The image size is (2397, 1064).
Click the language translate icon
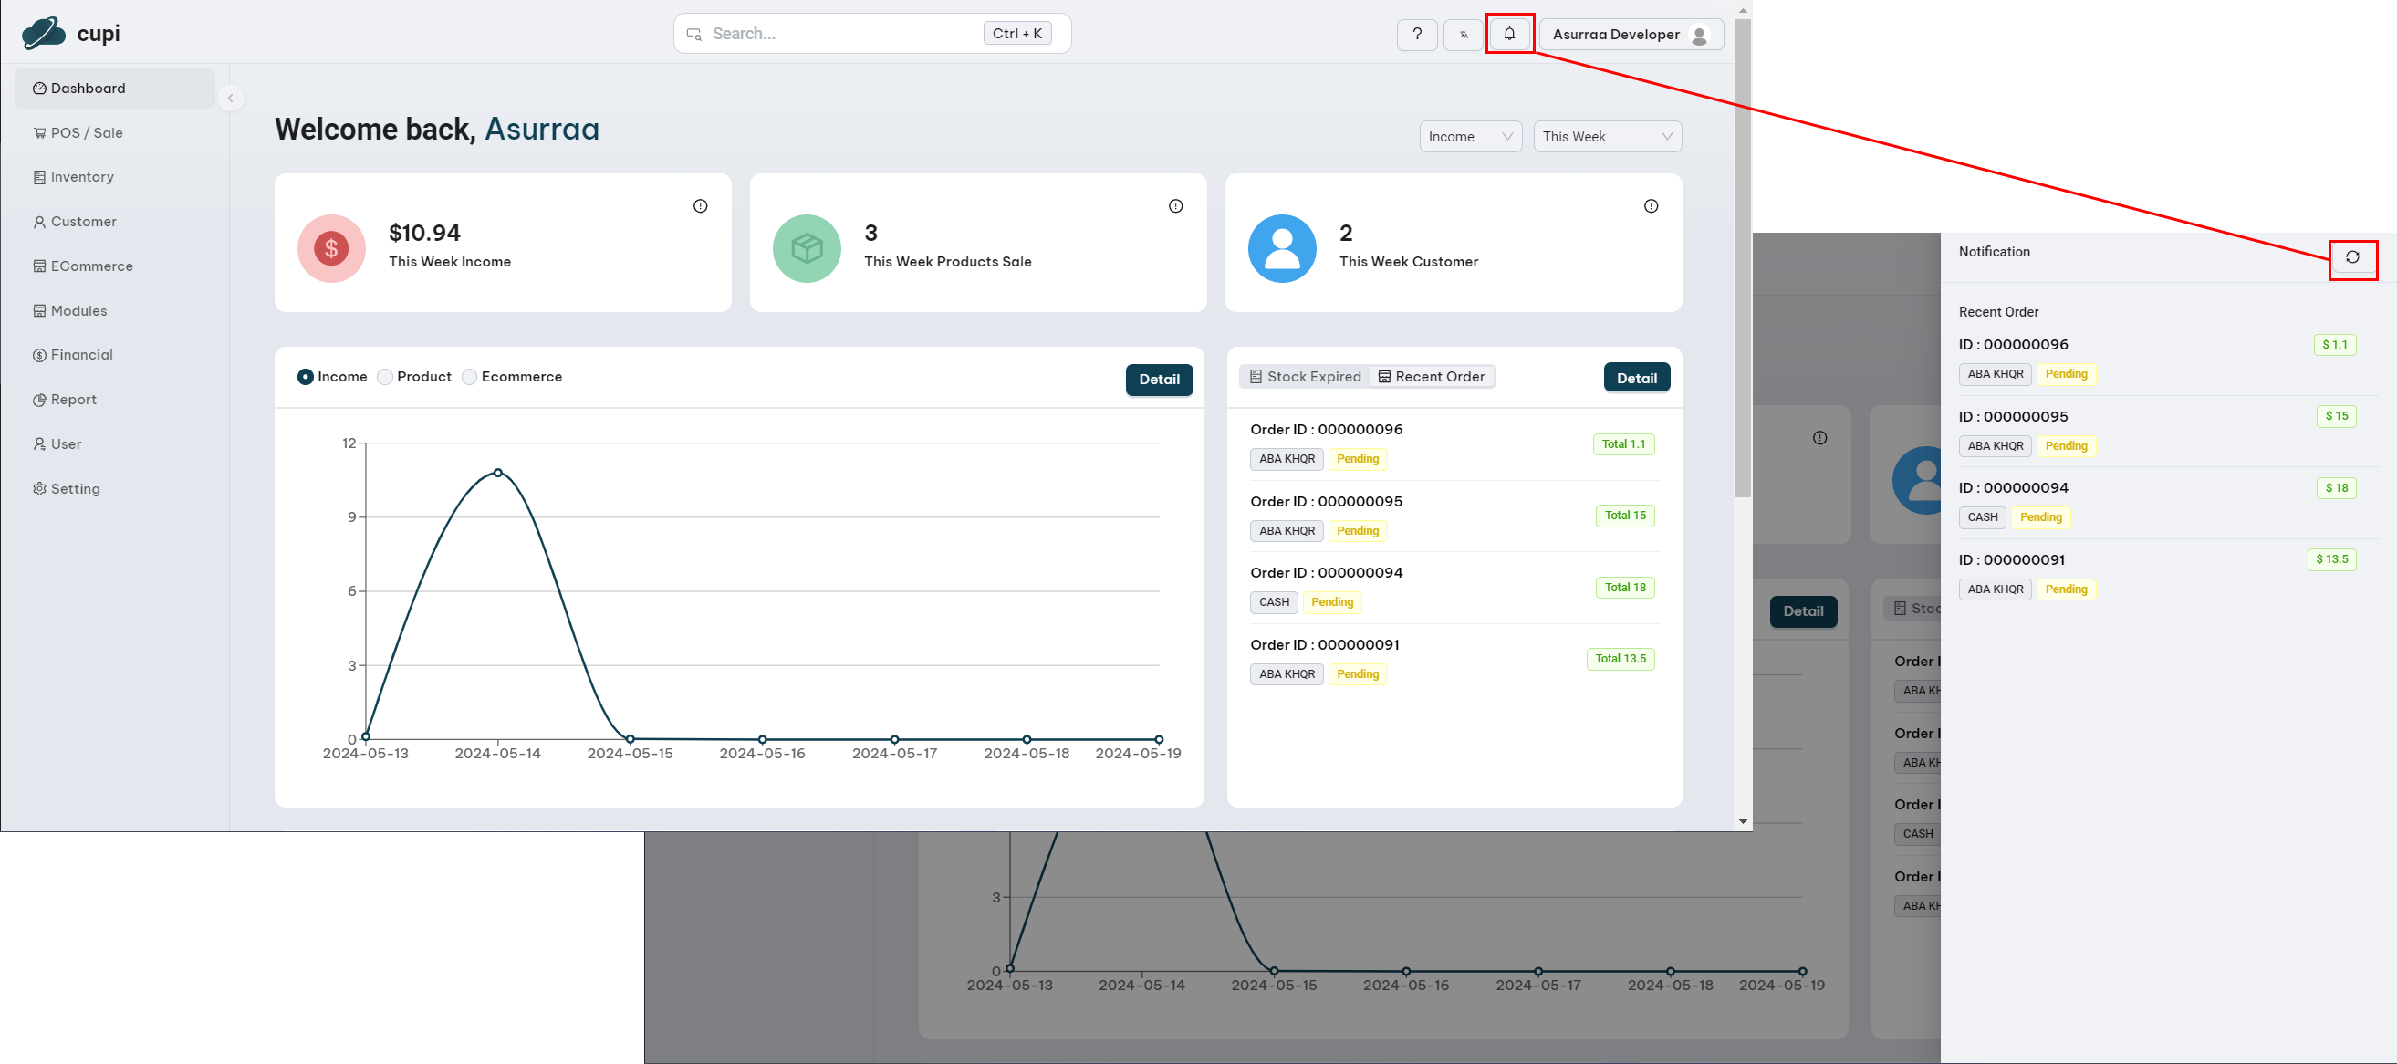pos(1463,35)
